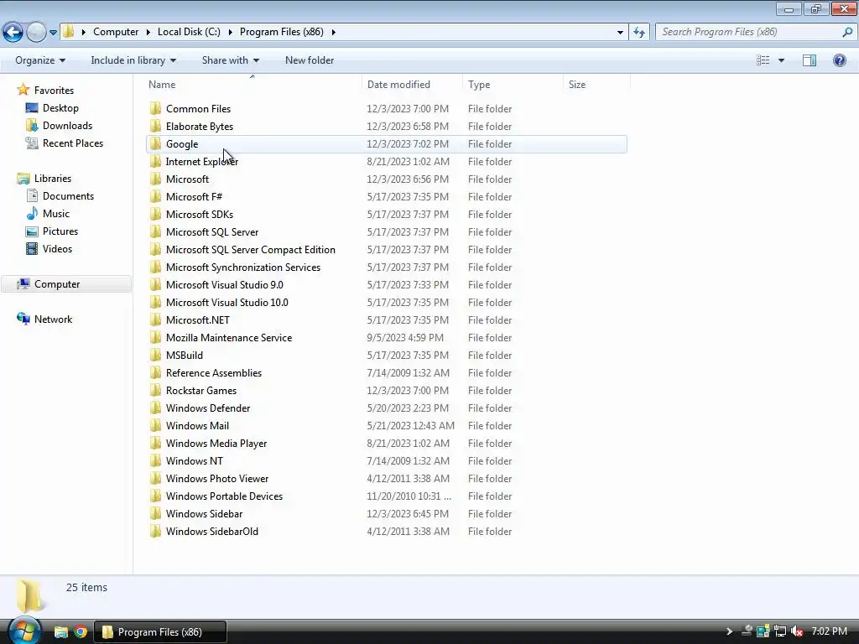Expand arrow after Local Disk (C:) breadcrumb

230,33
